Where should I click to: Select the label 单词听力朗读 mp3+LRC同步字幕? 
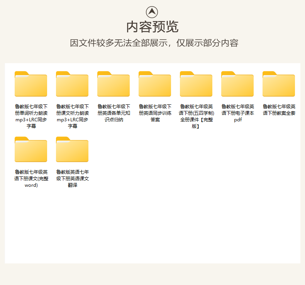pos(31,116)
